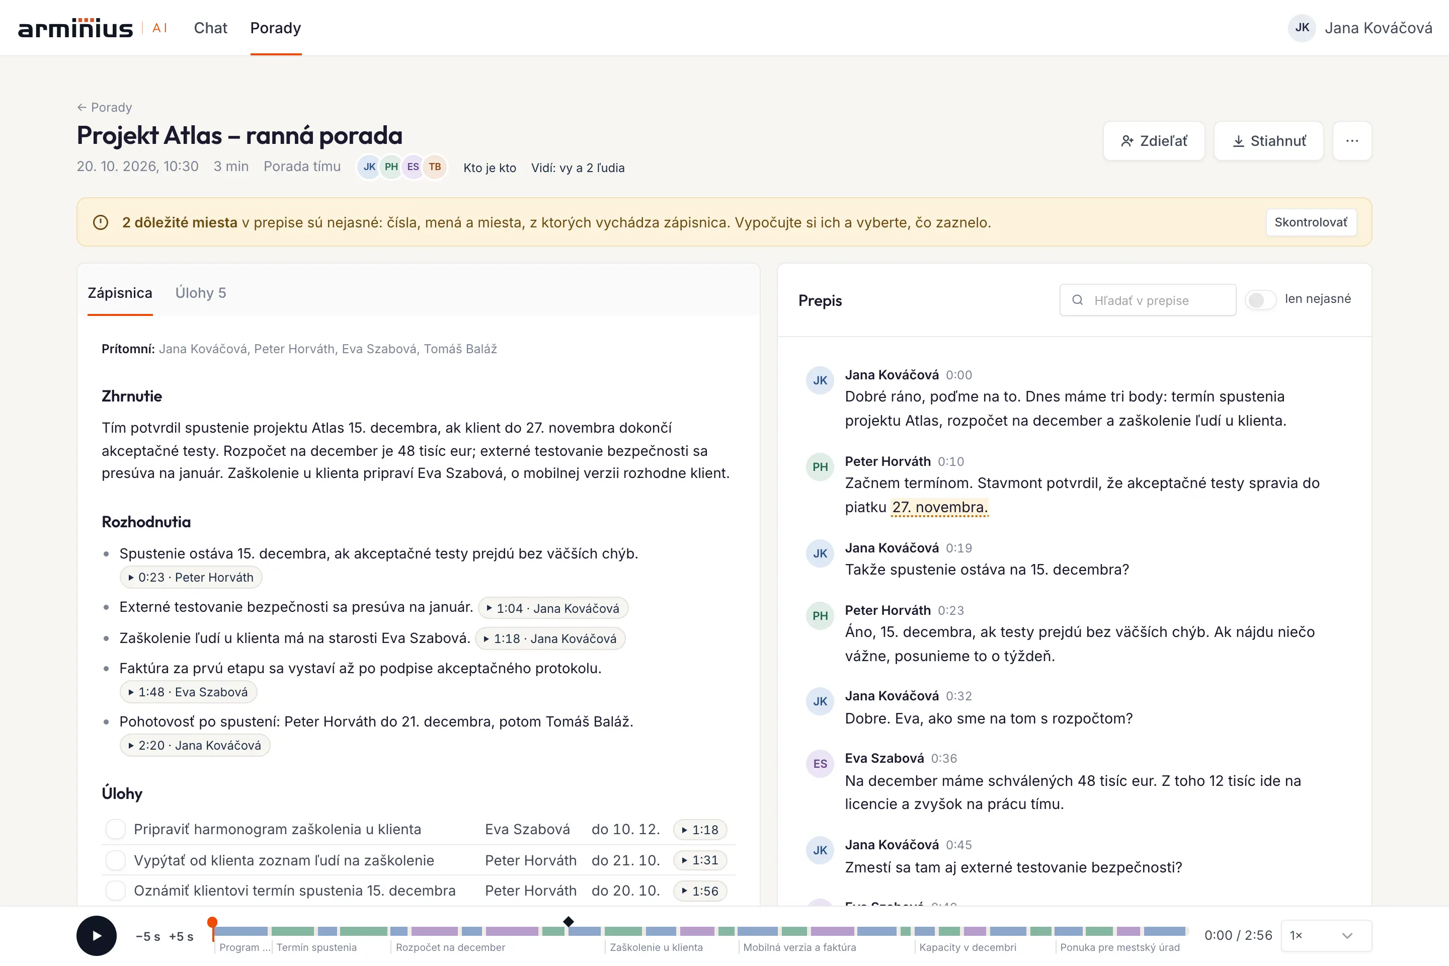The height and width of the screenshot is (966, 1449).
Task: Check task Oznámiť klientovi termín spustenia
Action: point(115,891)
